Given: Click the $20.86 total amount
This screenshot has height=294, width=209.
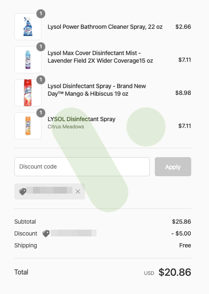Looking at the screenshot, I should 175,272.
